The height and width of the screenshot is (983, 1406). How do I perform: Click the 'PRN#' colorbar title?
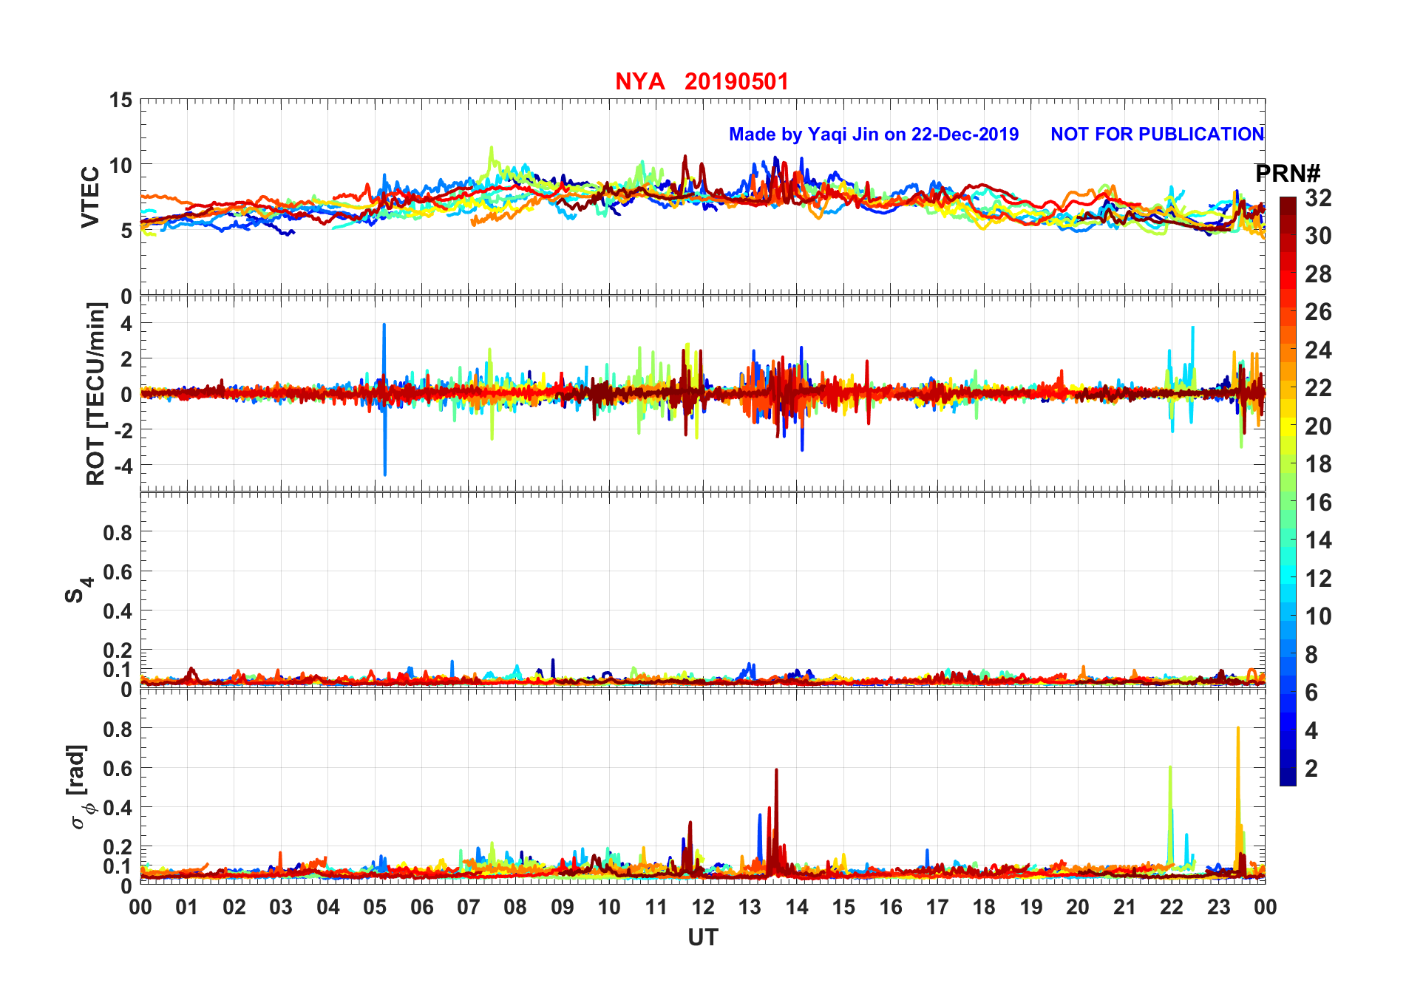tap(1288, 174)
